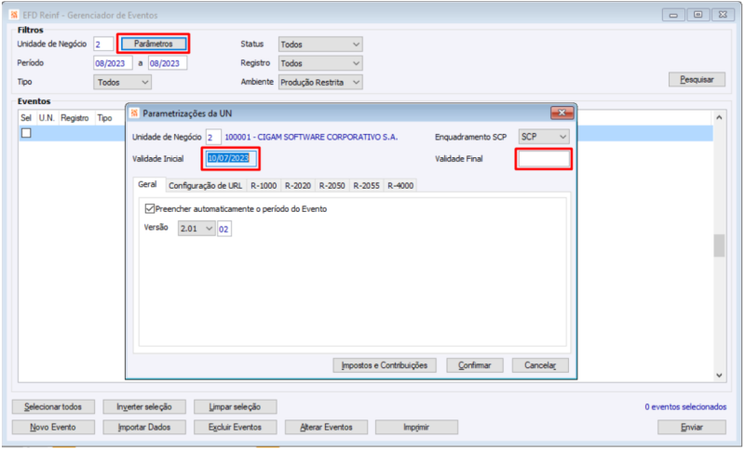The width and height of the screenshot is (745, 450).
Task: Open the R-2050 tab
Action: point(332,185)
